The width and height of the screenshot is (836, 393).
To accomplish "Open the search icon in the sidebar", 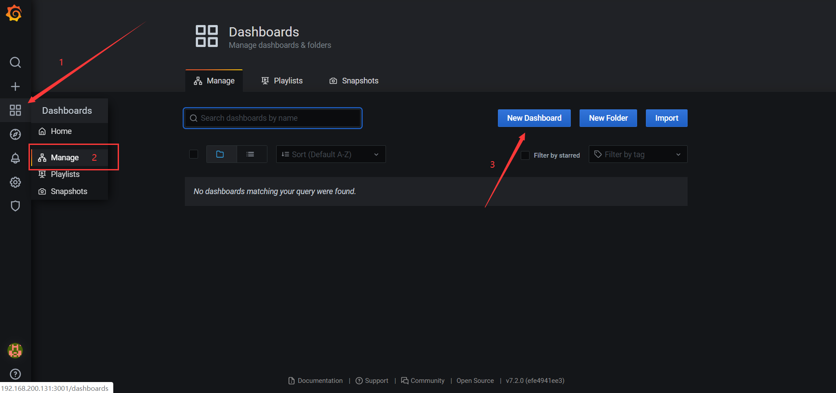I will 15,62.
